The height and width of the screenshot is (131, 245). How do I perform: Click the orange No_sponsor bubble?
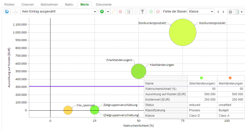pos(68,110)
